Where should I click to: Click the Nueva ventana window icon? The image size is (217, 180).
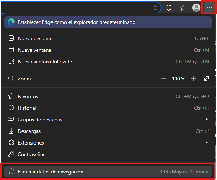point(11,50)
